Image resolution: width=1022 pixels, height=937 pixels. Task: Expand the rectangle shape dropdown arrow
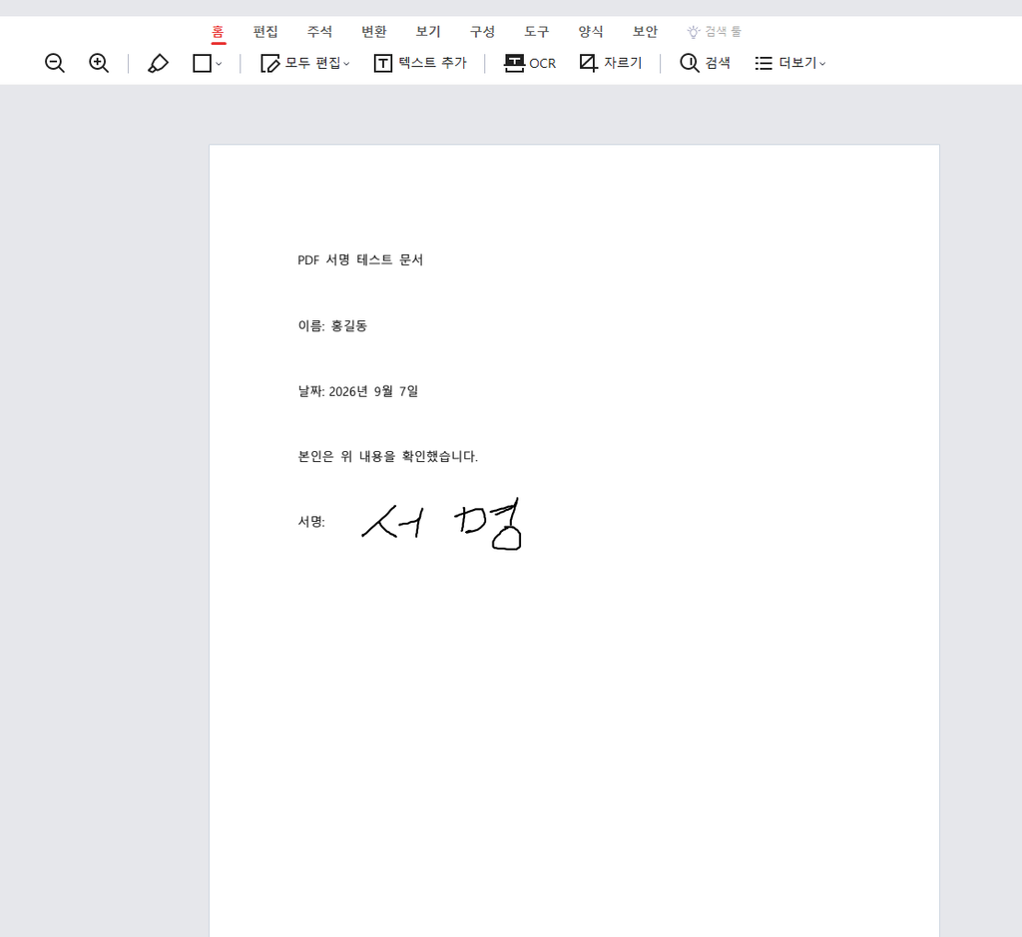point(219,64)
